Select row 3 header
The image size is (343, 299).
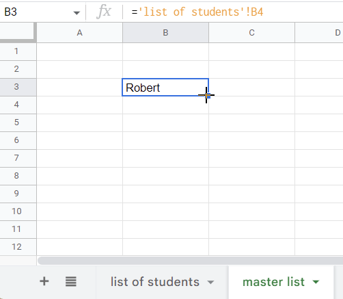coord(18,87)
